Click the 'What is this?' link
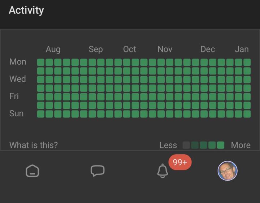 34,145
